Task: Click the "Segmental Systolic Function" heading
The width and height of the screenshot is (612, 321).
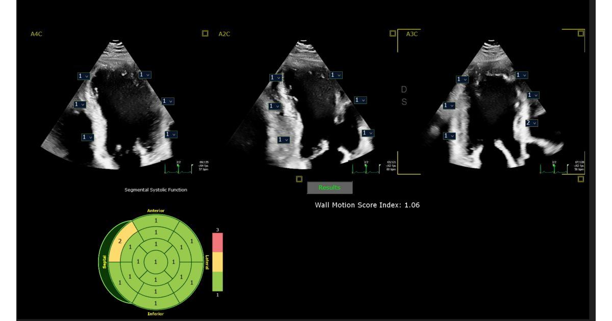Action: tap(156, 190)
